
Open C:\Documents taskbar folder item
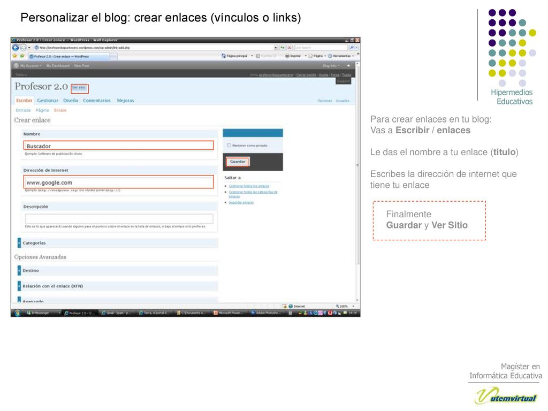pos(191,313)
